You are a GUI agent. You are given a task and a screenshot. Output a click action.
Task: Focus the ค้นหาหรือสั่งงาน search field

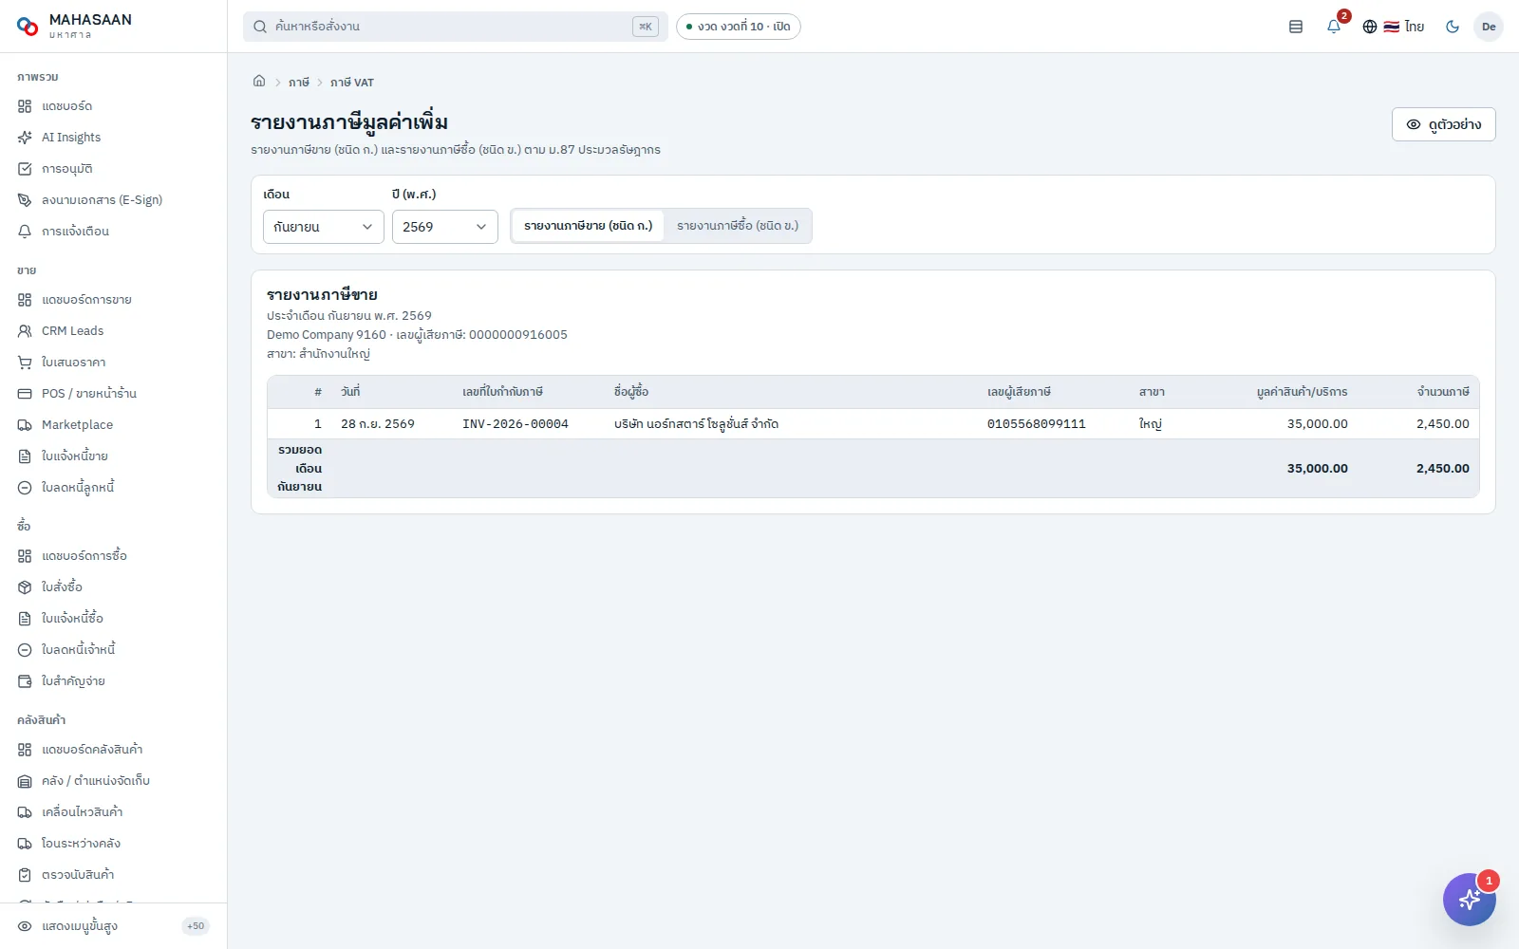click(456, 27)
